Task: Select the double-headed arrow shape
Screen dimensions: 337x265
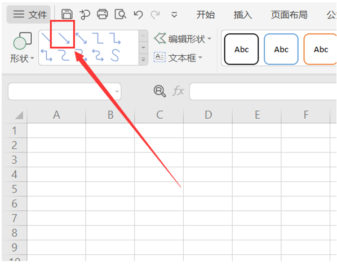Action: pyautogui.click(x=81, y=38)
